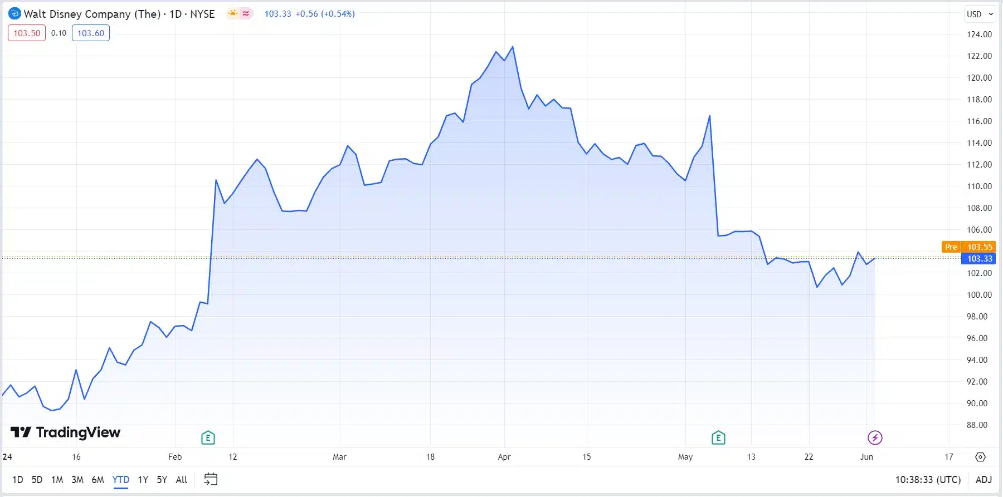The height and width of the screenshot is (497, 1003).
Task: Open the May earnings E marker
Action: 718,438
